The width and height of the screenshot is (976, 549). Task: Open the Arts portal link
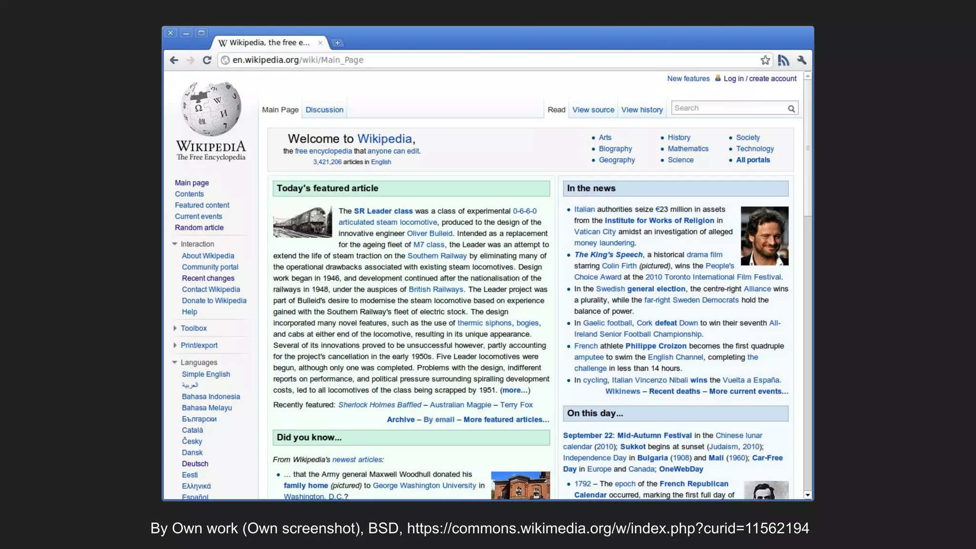(x=605, y=137)
